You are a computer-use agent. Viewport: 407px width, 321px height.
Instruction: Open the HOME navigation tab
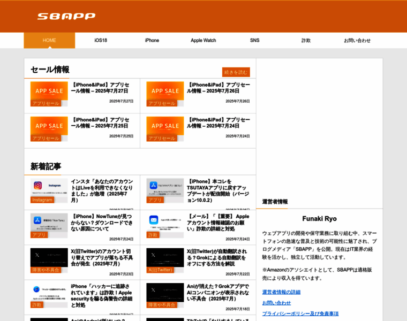click(x=49, y=40)
